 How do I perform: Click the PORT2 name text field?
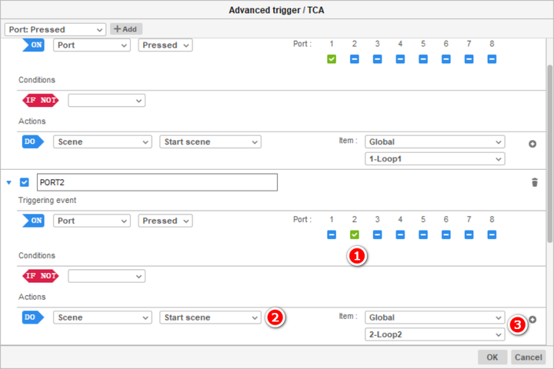156,182
